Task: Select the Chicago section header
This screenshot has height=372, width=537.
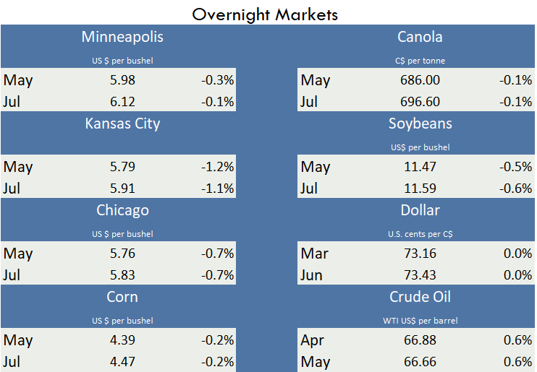Action: [122, 210]
